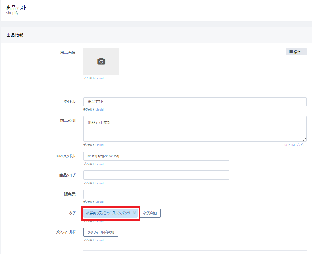Click the Liquid link under 販売元
This screenshot has height=254, width=312.
tap(99, 202)
